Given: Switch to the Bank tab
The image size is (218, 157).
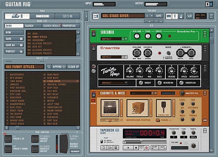Looking at the screenshot, I should (x=14, y=25).
